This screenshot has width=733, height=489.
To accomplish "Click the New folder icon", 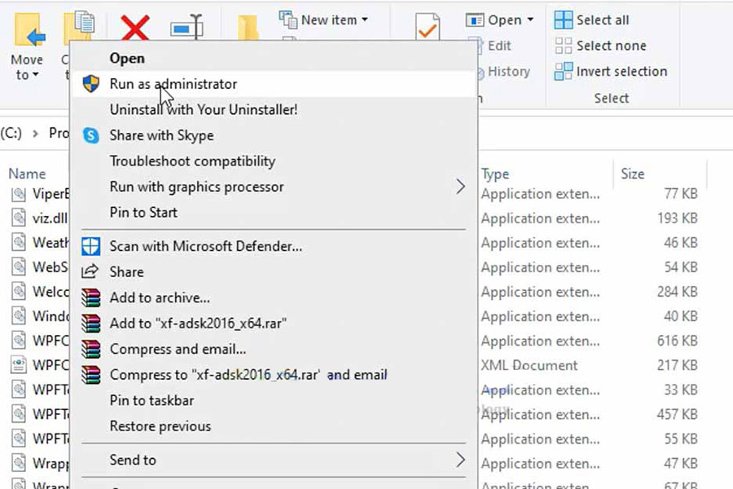I will (248, 28).
